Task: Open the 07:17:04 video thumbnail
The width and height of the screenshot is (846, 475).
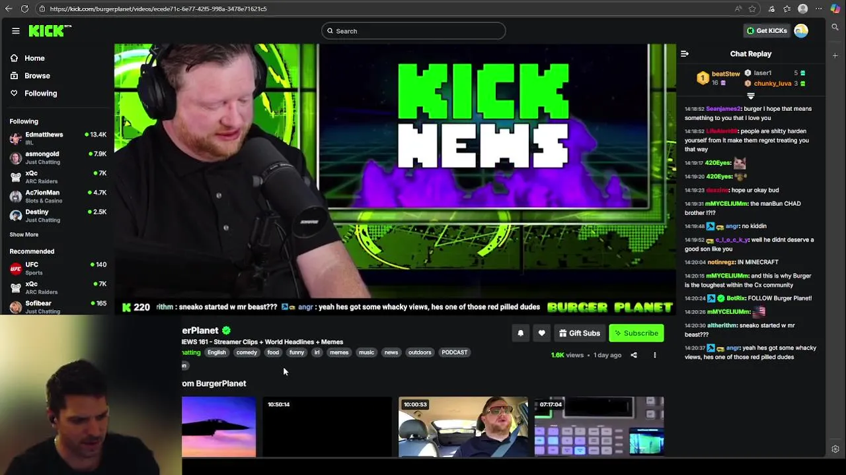Action: (599, 427)
